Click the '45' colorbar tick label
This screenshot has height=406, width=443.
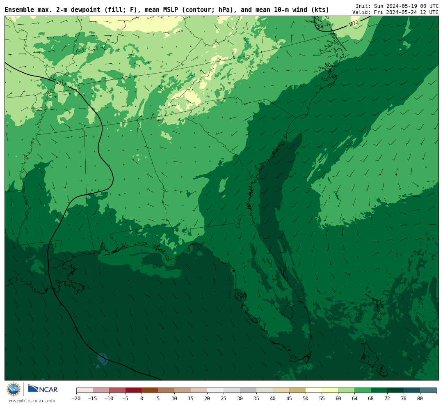(x=289, y=398)
